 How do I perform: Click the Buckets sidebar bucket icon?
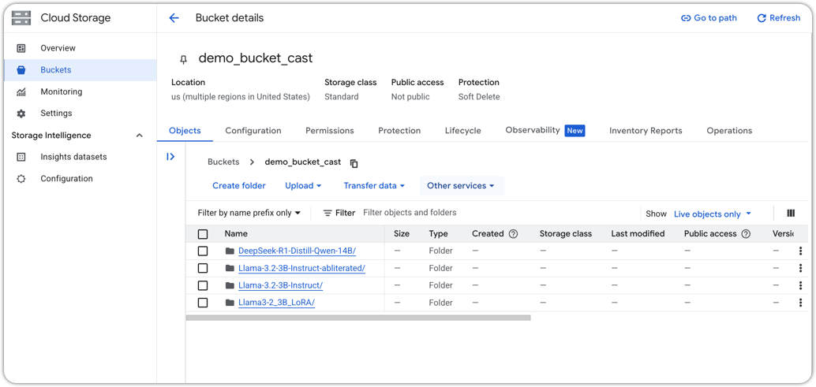point(21,70)
